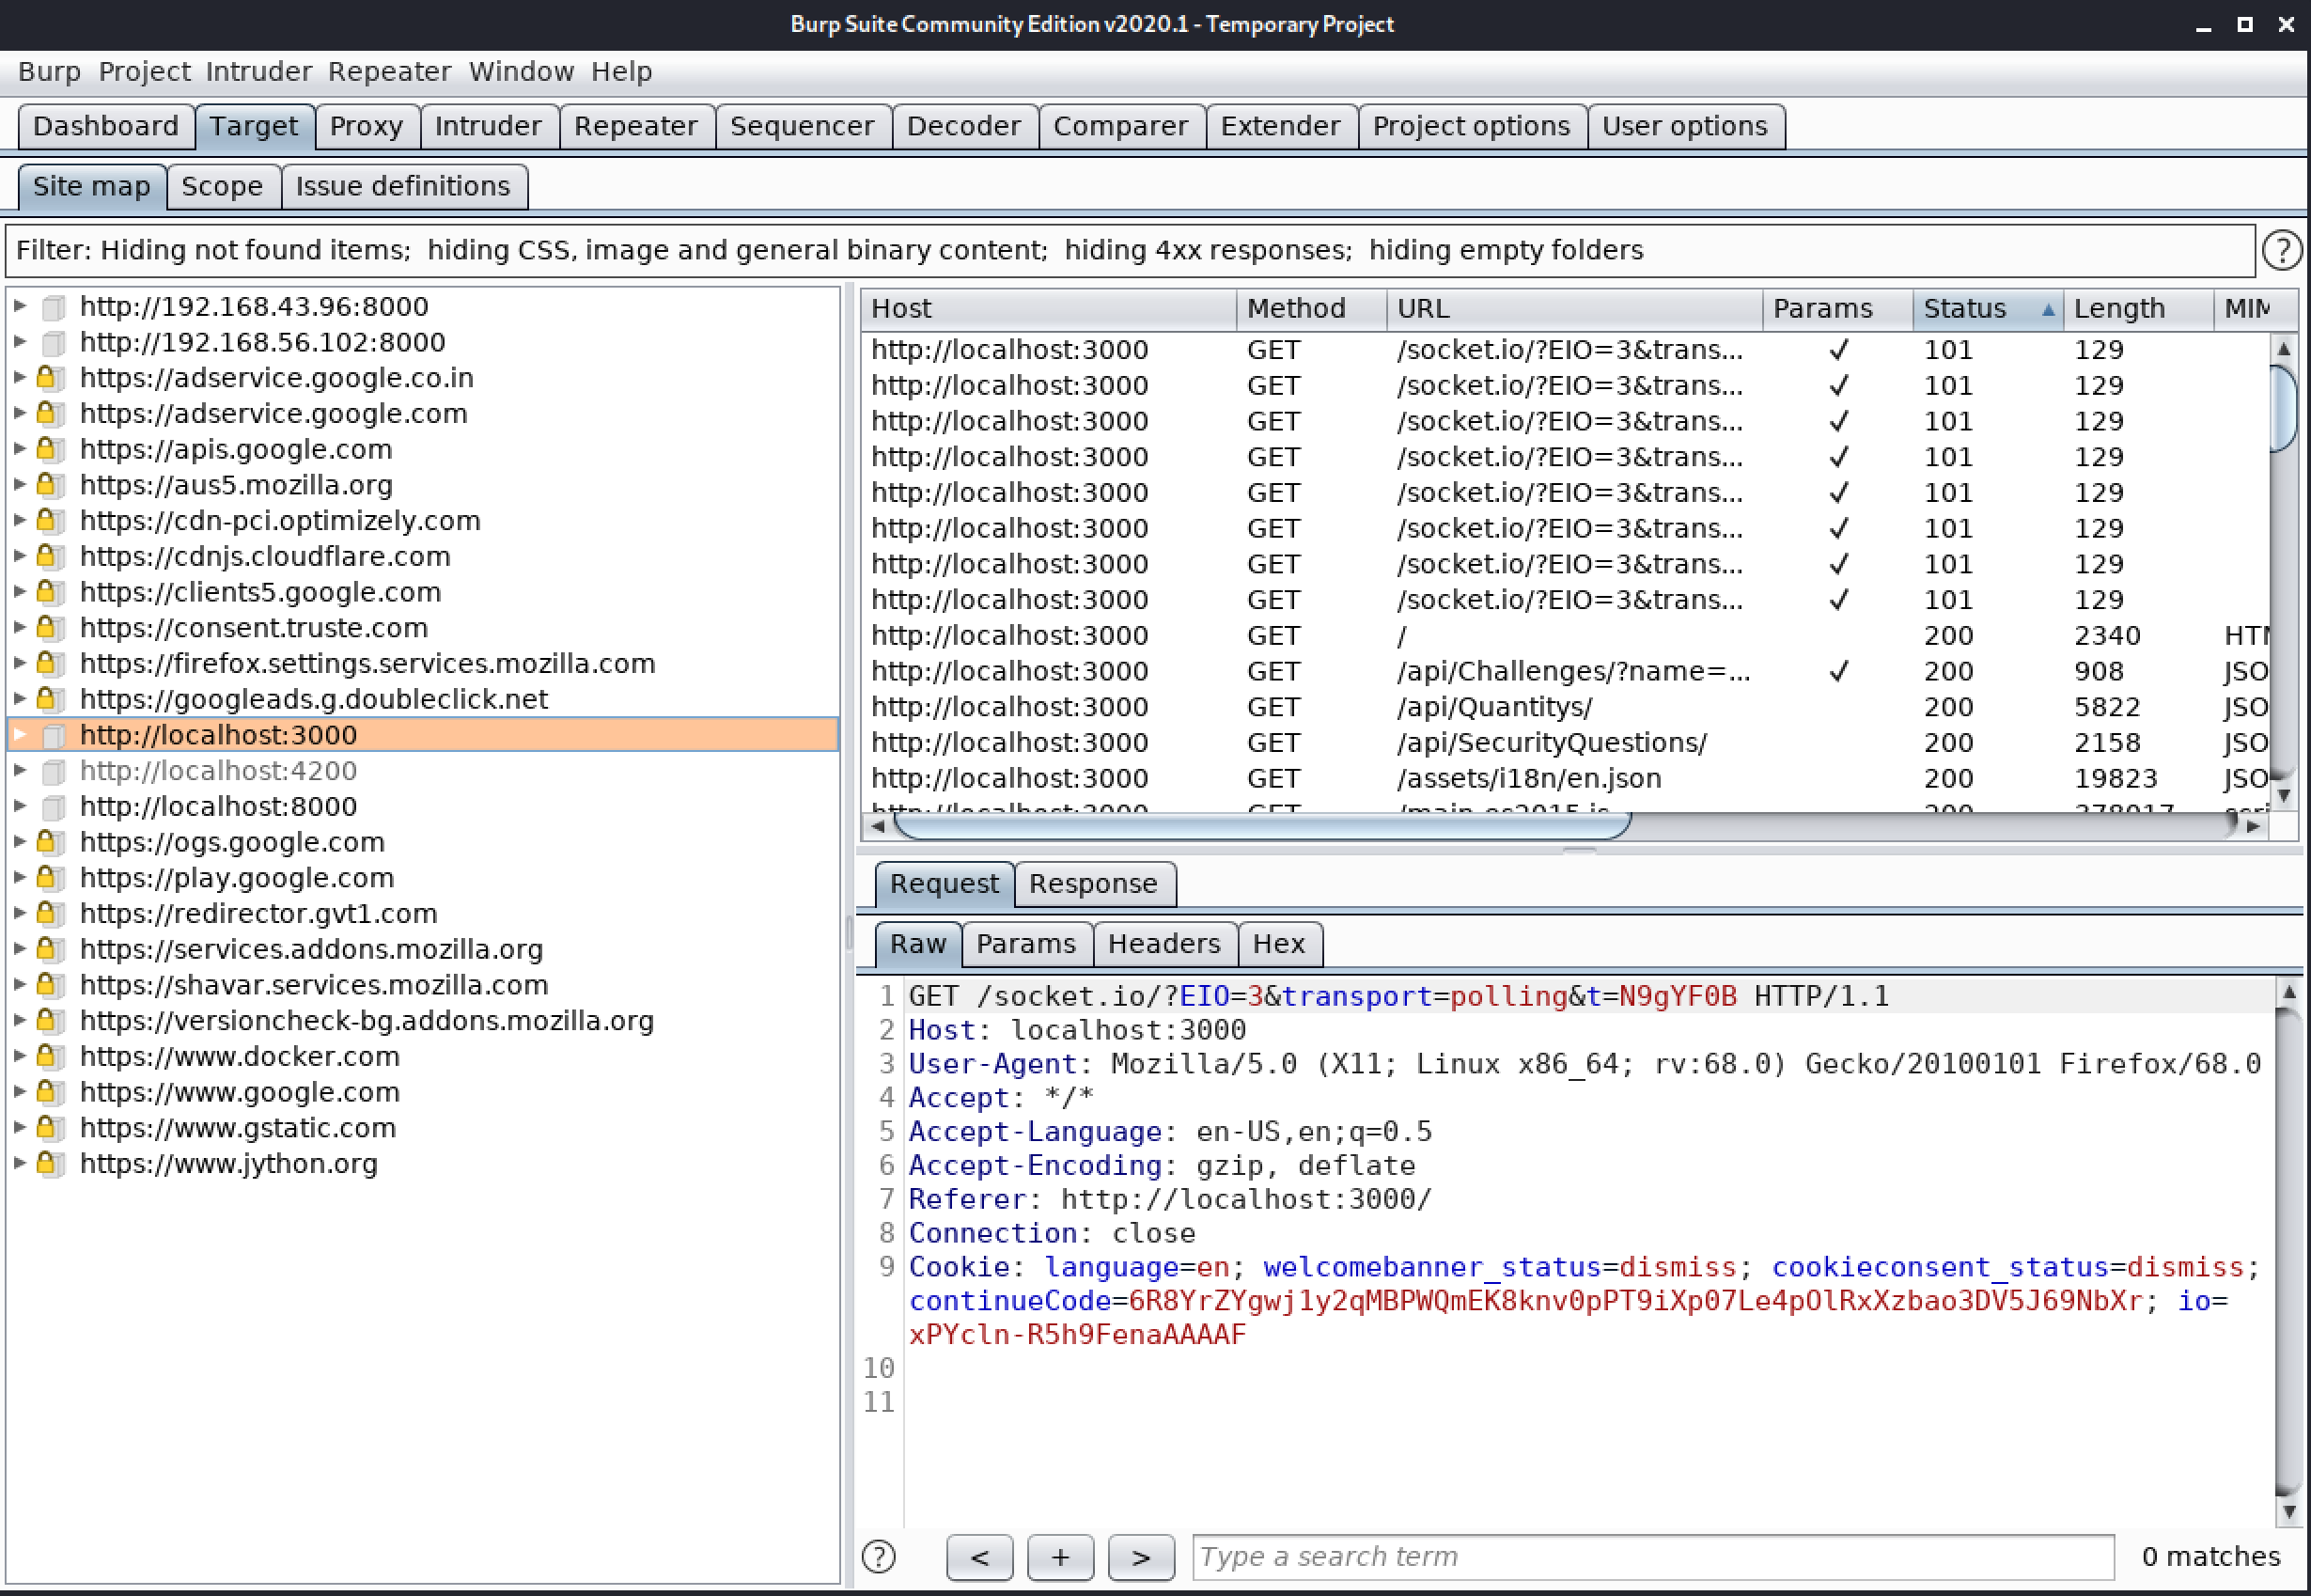The image size is (2311, 1596).
Task: Click the next match arrow button
Action: (1141, 1557)
